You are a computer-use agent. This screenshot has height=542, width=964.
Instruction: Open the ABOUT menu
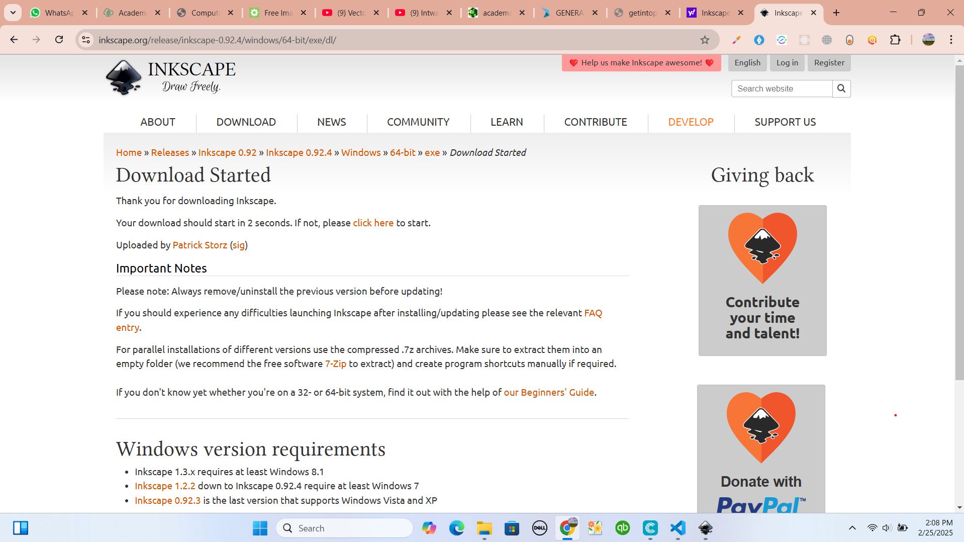[x=158, y=122]
